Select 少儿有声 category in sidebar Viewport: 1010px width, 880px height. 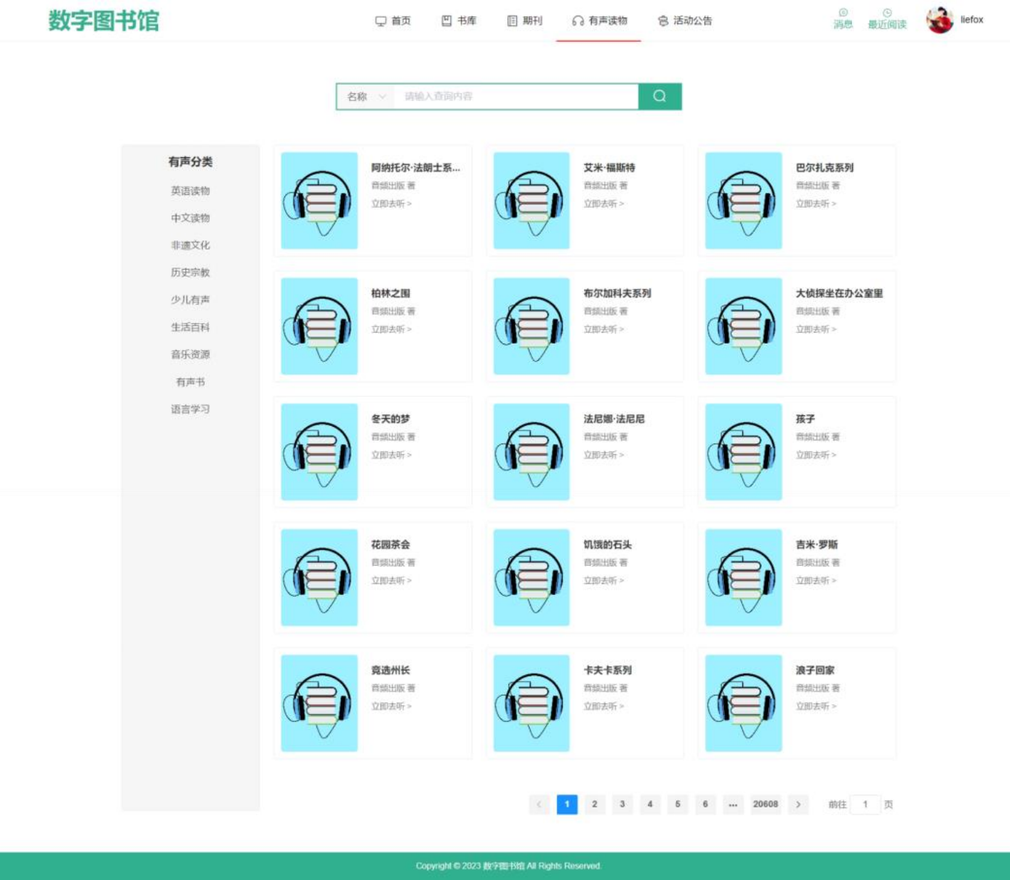click(190, 299)
